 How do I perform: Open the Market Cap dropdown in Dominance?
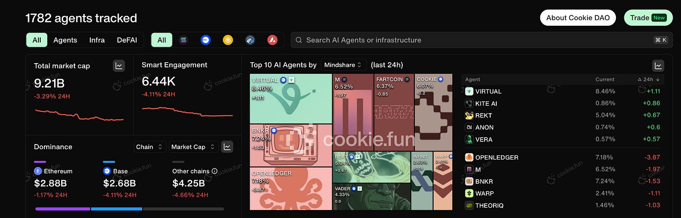(x=194, y=147)
